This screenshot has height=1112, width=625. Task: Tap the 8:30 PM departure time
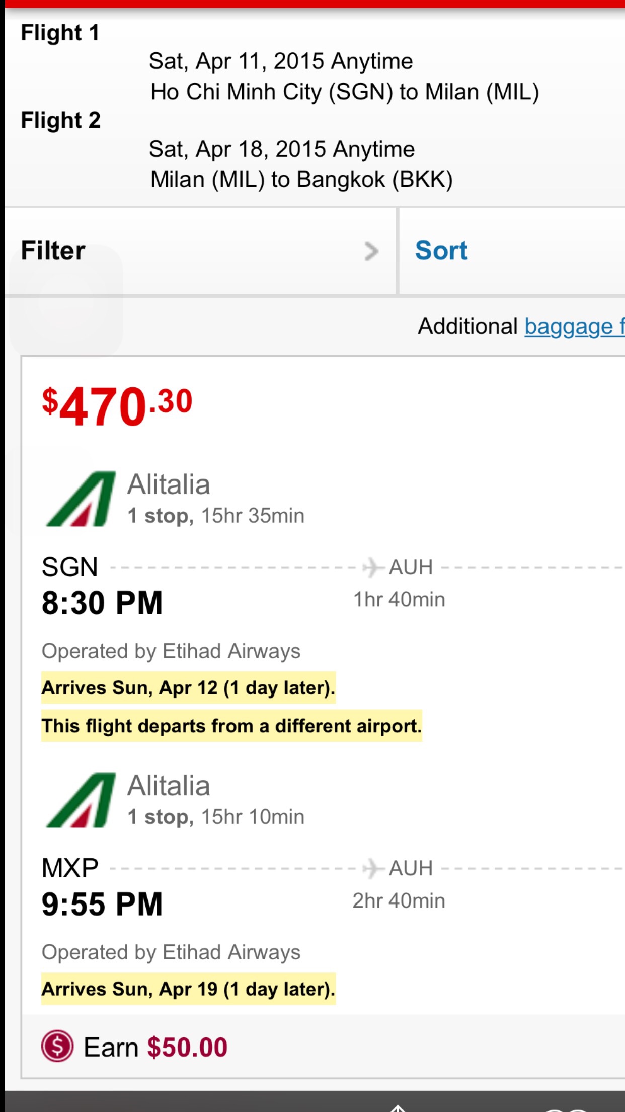point(102,603)
